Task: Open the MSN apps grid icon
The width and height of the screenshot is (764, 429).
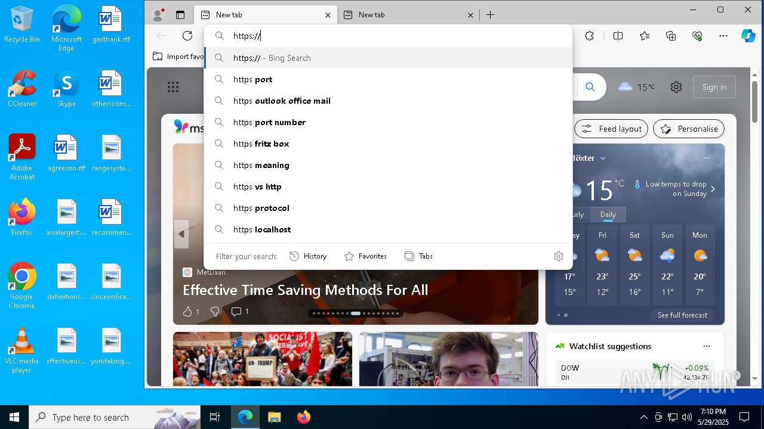Action: click(173, 88)
